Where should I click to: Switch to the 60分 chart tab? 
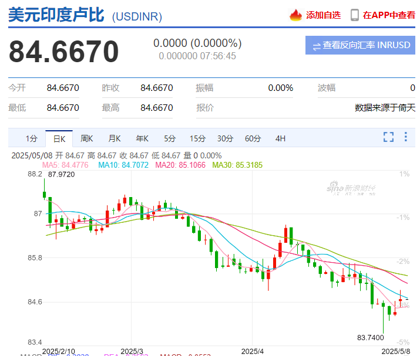(253, 138)
